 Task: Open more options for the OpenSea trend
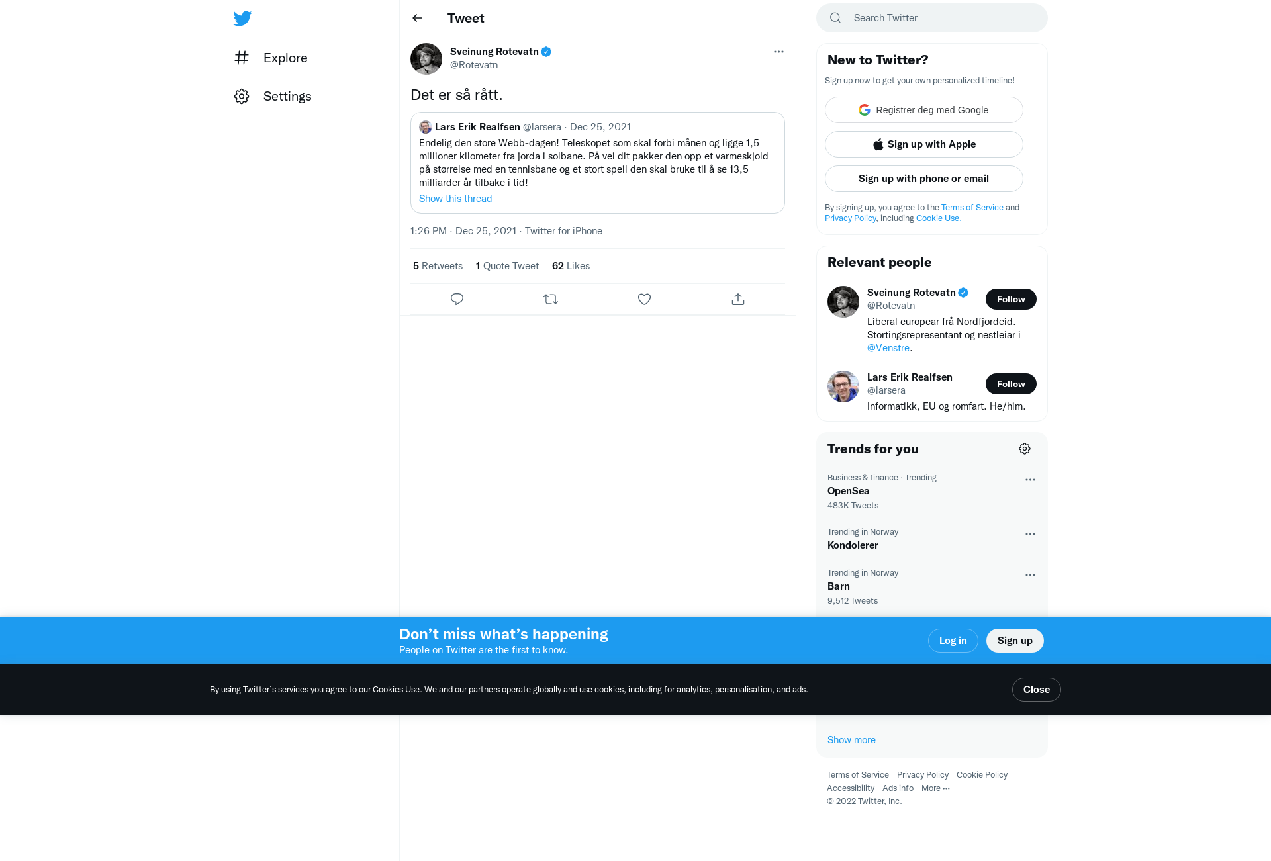(x=1030, y=480)
